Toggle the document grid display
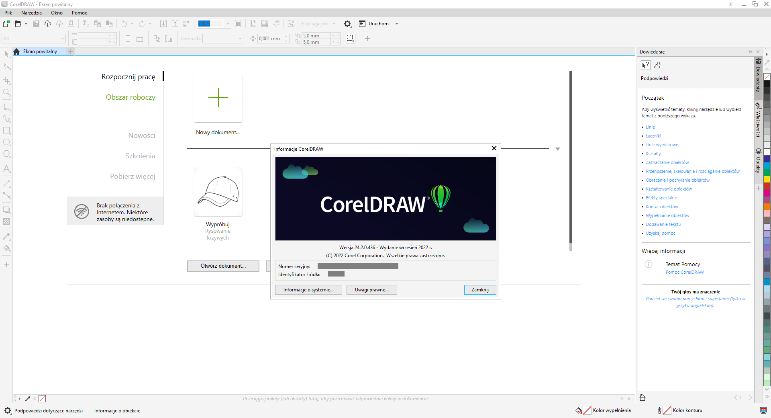The width and height of the screenshot is (771, 418). (265, 24)
